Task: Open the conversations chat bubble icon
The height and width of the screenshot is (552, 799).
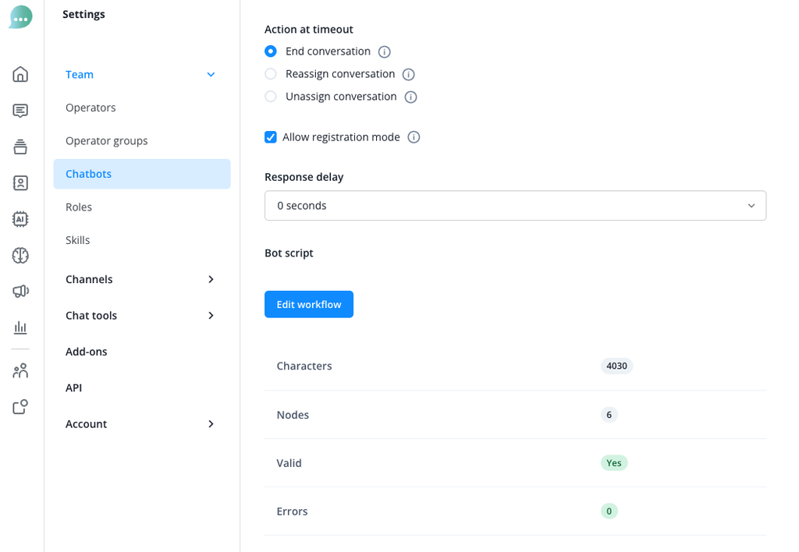Action: (20, 111)
